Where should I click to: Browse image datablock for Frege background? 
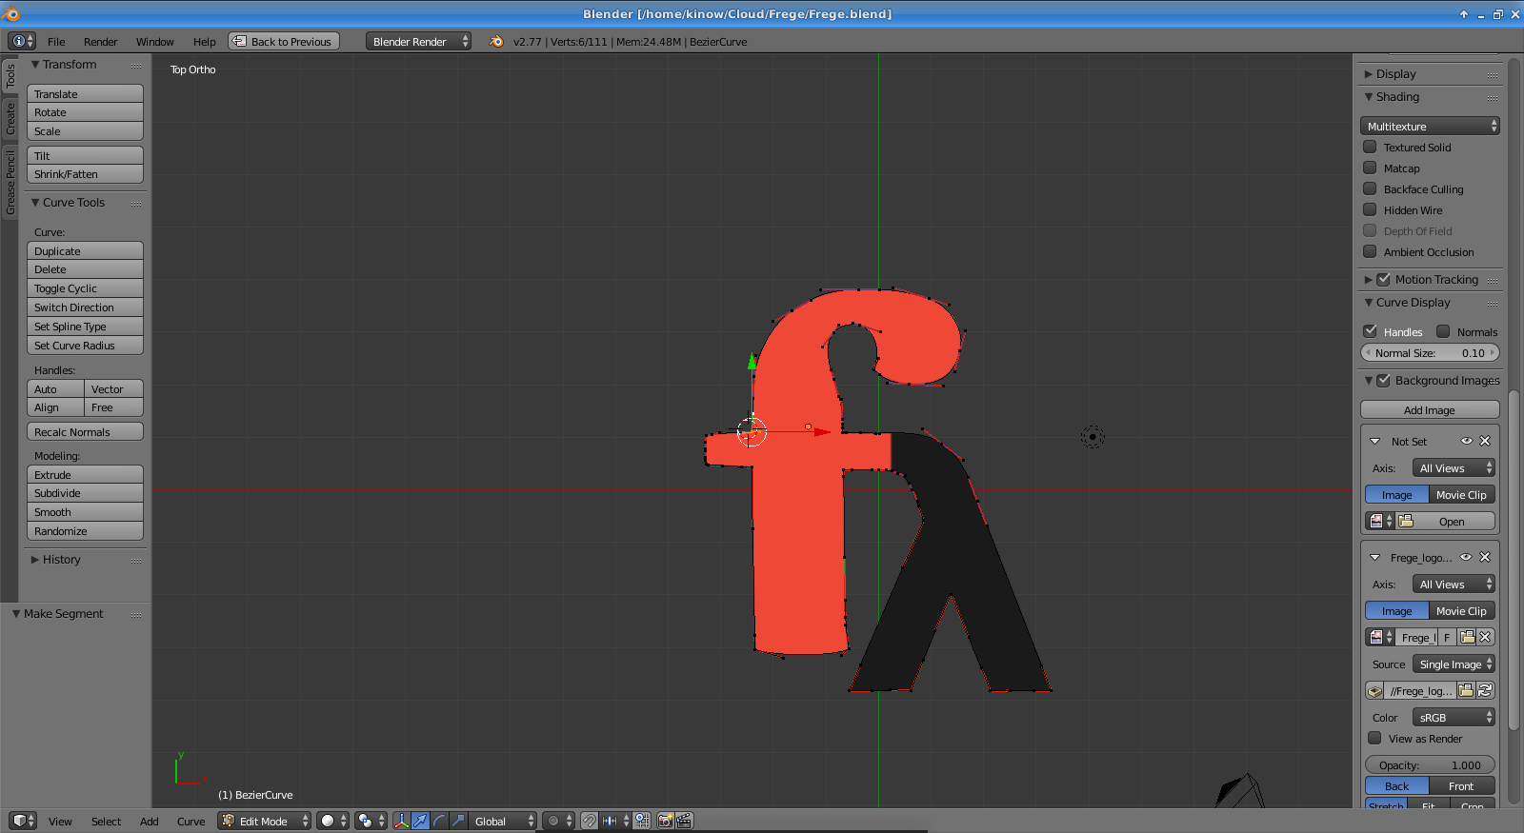click(x=1380, y=637)
